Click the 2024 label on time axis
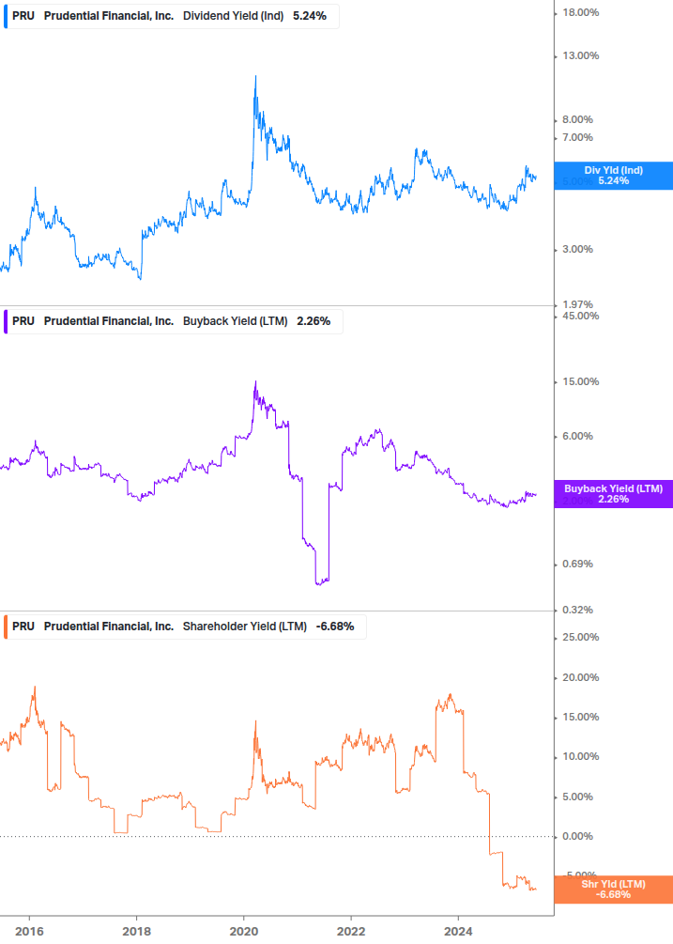This screenshot has height=944, width=673. [458, 932]
